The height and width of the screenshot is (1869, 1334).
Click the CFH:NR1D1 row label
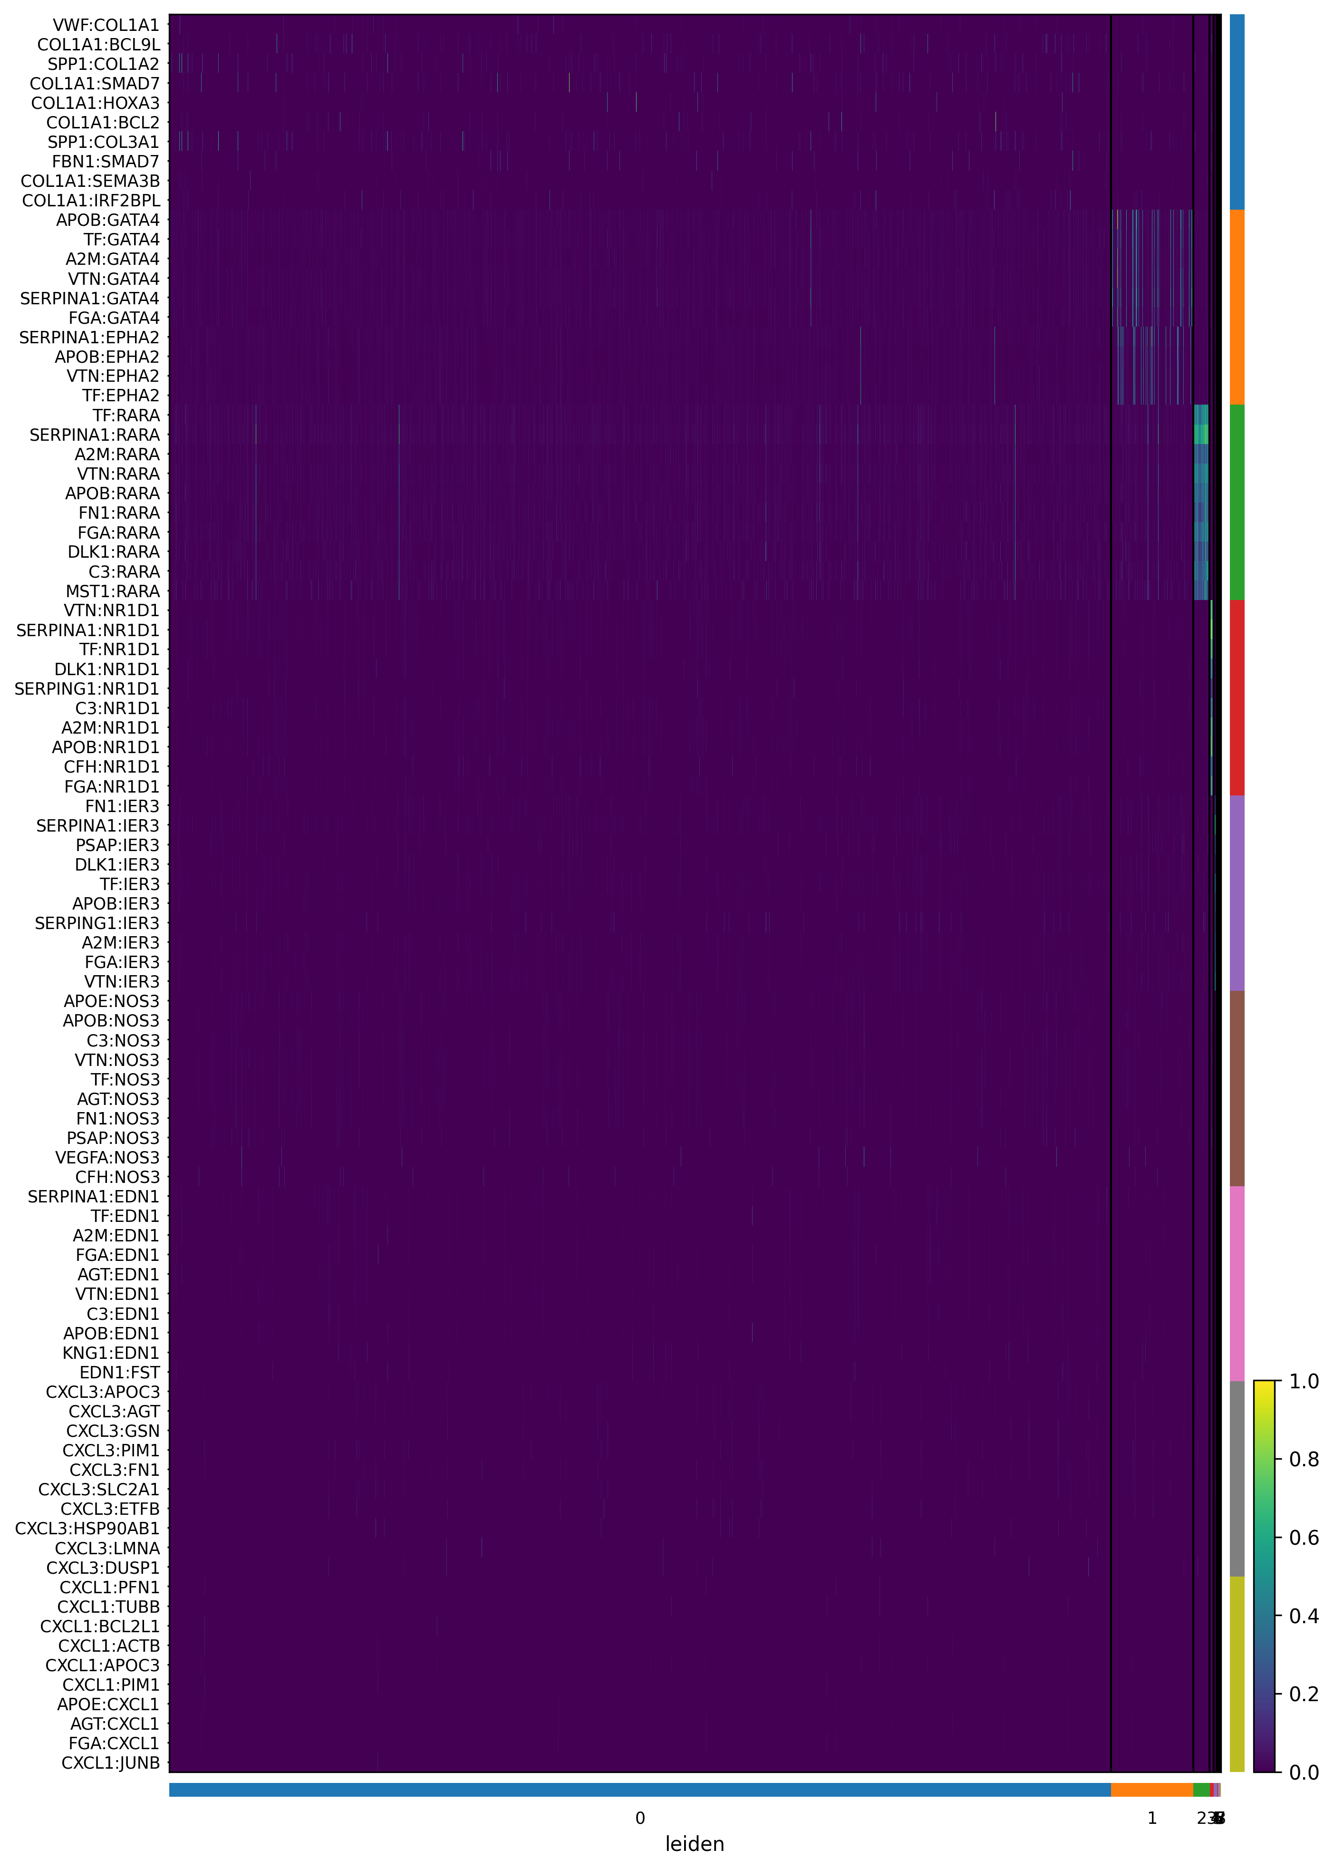point(112,766)
